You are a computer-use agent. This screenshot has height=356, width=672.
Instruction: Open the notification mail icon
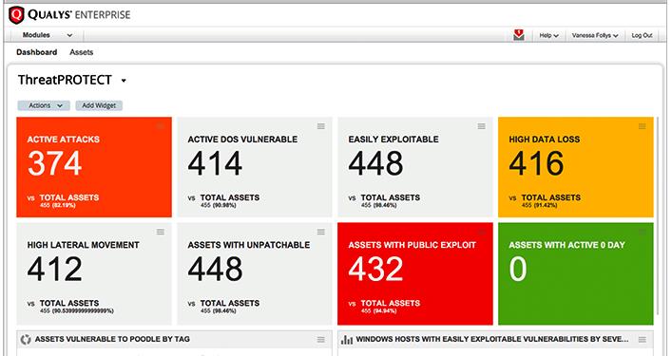click(x=519, y=35)
